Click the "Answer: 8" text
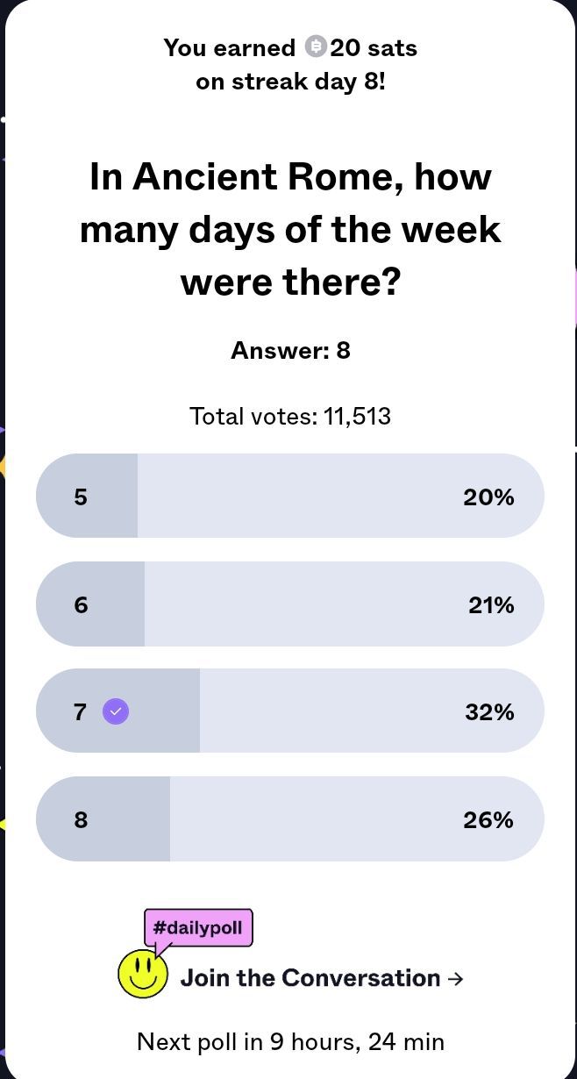The height and width of the screenshot is (1079, 577). coord(290,351)
